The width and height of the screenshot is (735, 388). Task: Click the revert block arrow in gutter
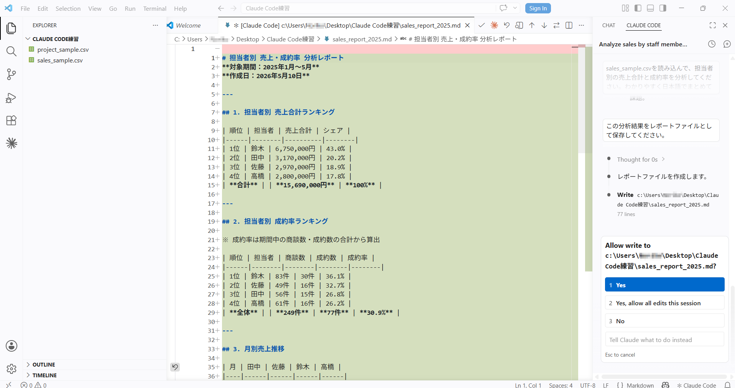coord(175,367)
